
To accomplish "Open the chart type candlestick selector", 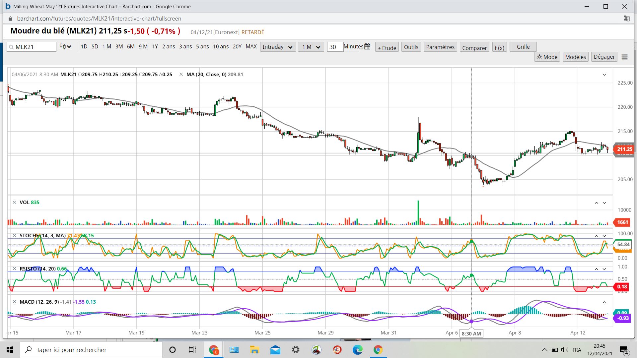I will (65, 47).
